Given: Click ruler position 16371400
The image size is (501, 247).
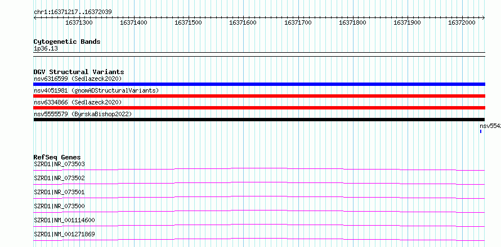Looking at the screenshot, I should point(133,22).
